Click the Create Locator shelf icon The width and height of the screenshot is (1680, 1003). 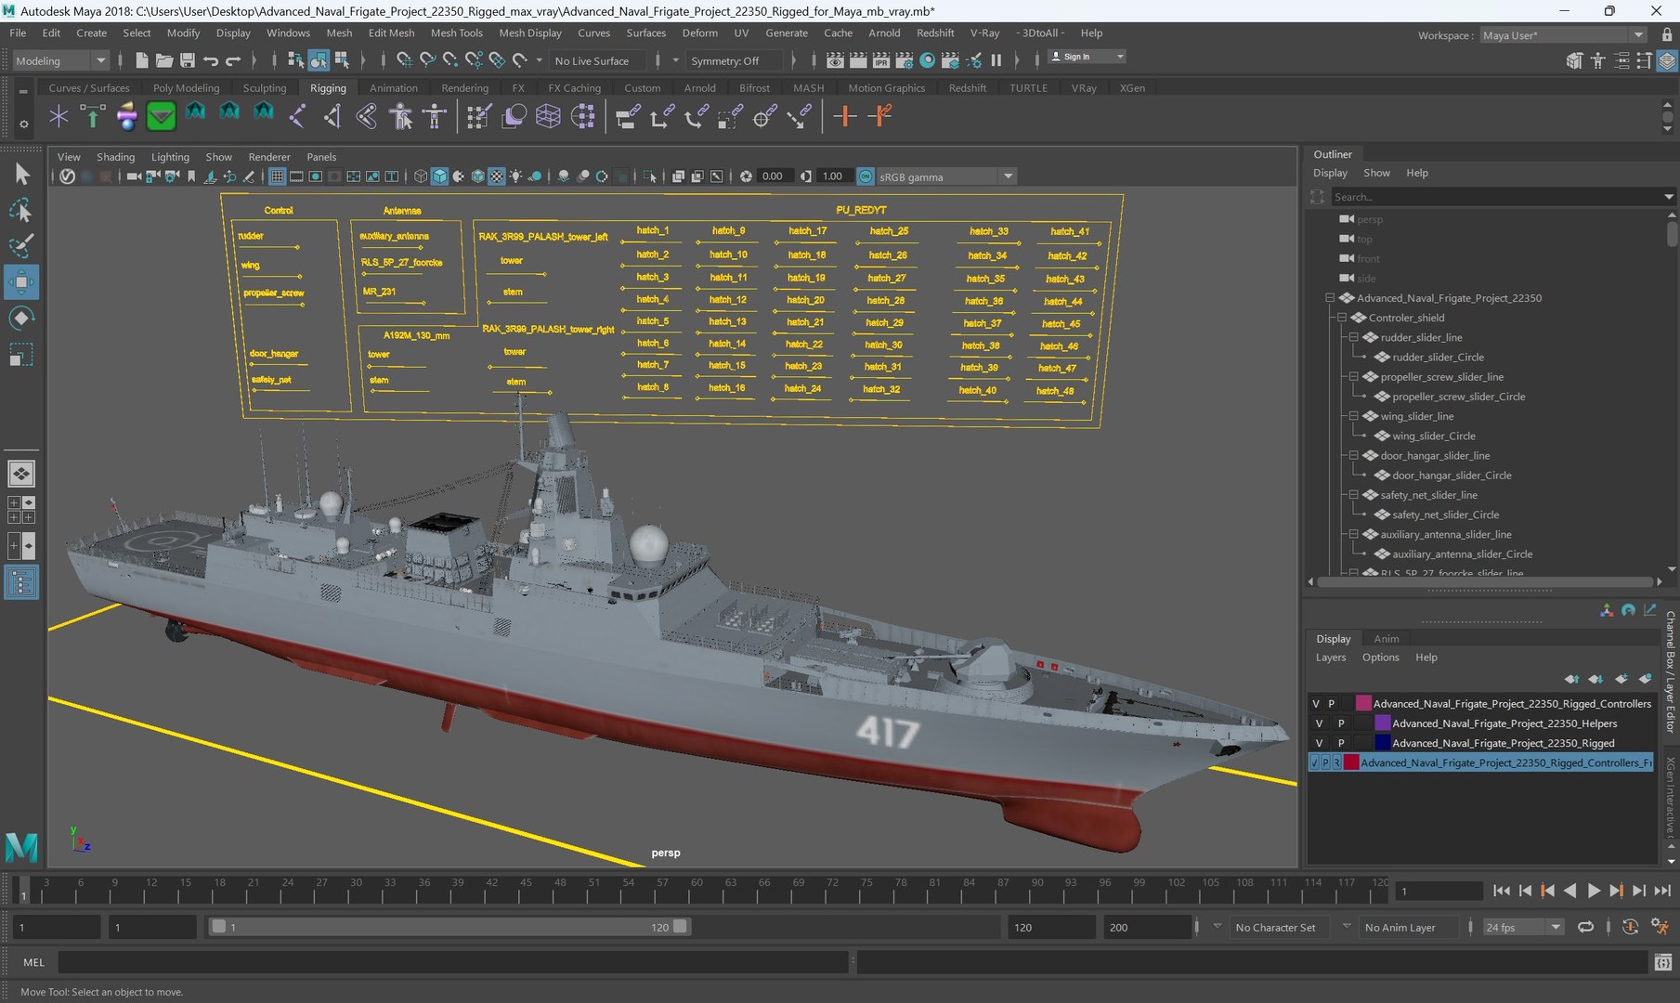click(59, 116)
